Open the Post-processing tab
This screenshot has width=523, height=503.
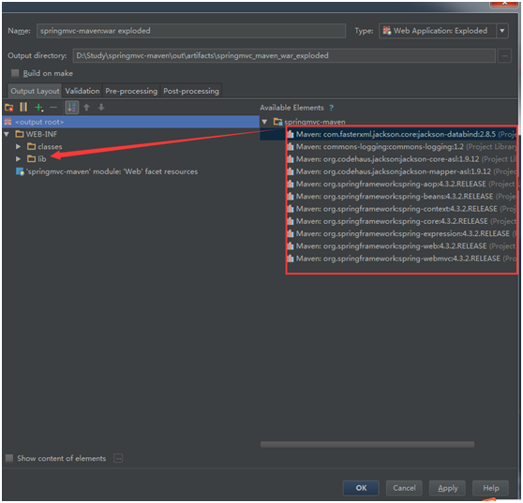191,91
